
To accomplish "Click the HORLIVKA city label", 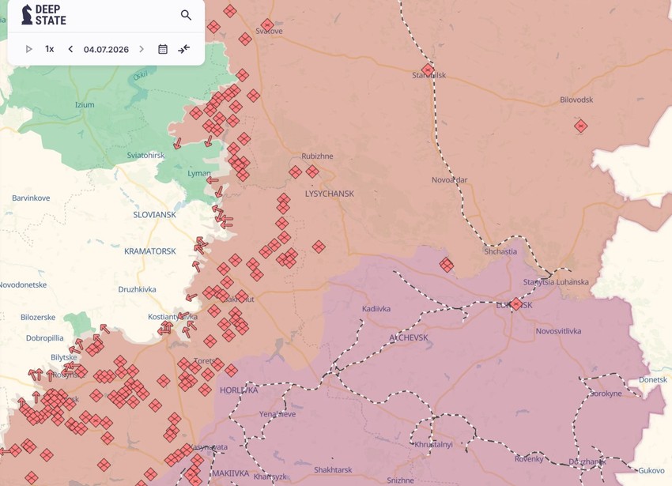I will pos(239,390).
